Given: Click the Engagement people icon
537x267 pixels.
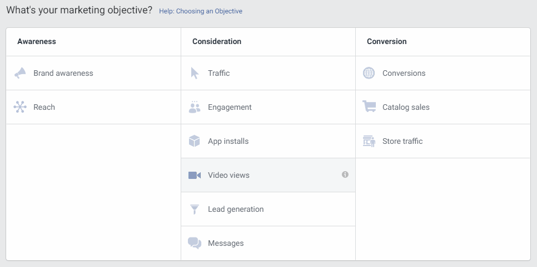Looking at the screenshot, I should pyautogui.click(x=195, y=107).
